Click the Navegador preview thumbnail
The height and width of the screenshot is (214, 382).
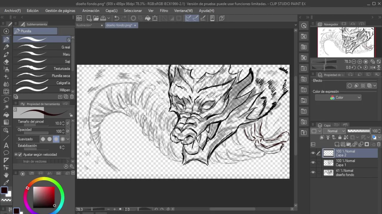point(346,42)
